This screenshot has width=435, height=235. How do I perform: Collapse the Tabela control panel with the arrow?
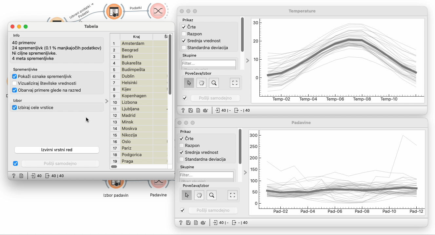107,101
